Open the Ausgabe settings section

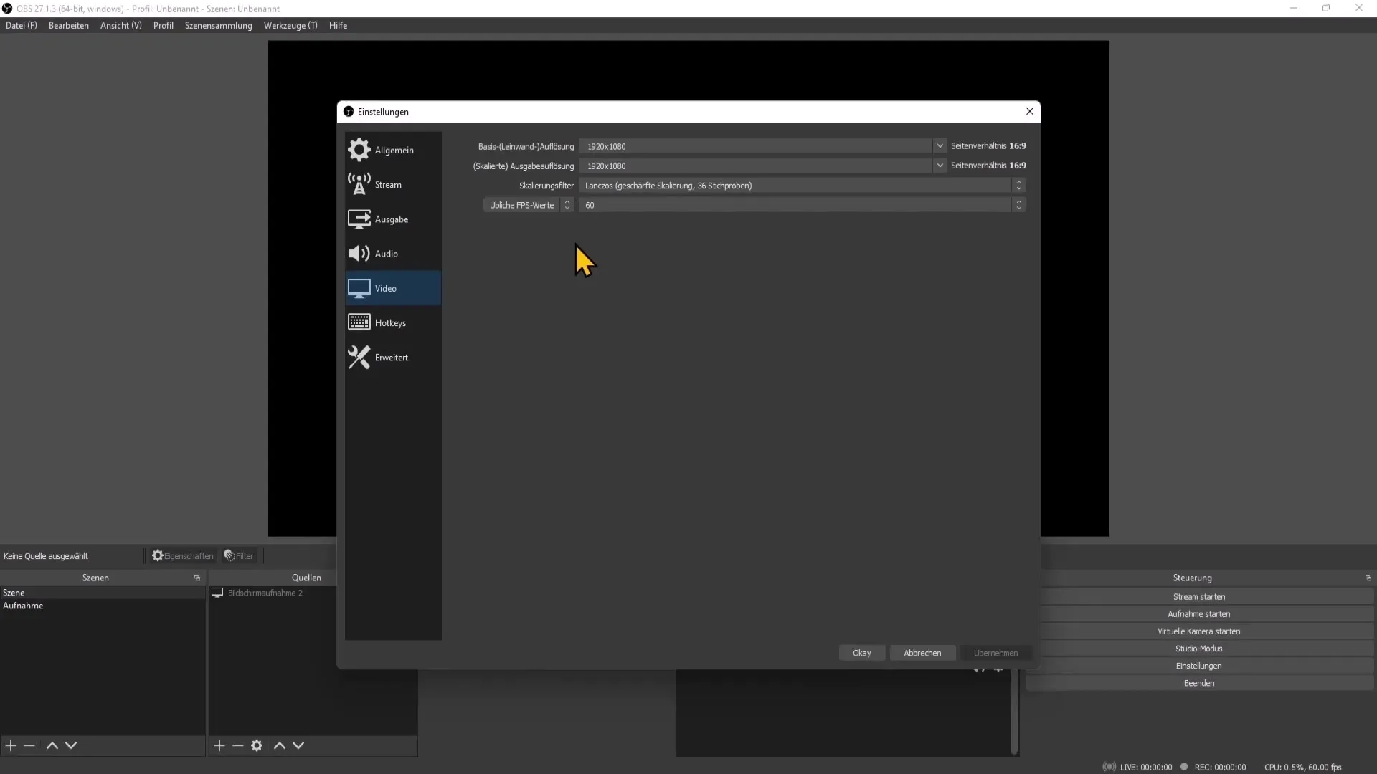coord(391,219)
